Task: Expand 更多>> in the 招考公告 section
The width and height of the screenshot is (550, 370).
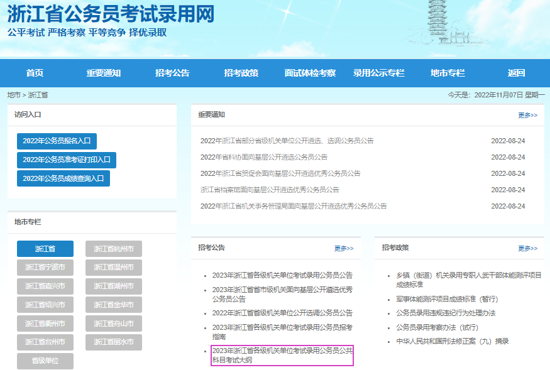Action: click(x=344, y=249)
